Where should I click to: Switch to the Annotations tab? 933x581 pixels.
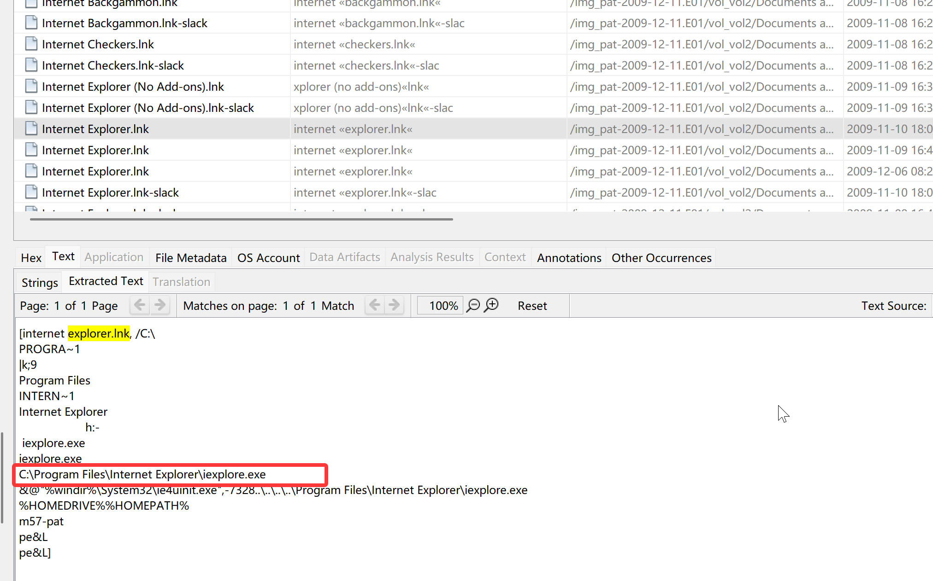click(x=569, y=258)
